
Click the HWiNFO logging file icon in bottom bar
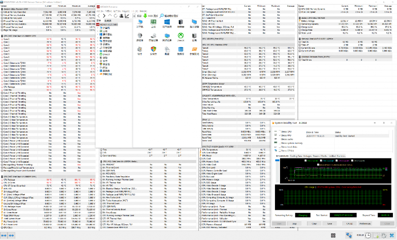coord(376,235)
